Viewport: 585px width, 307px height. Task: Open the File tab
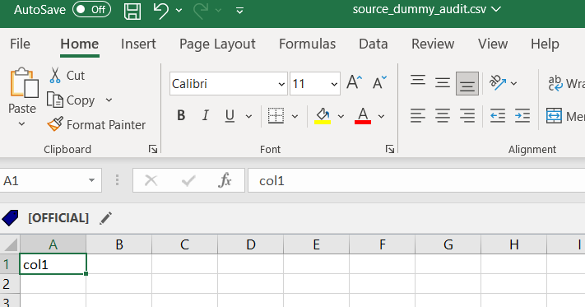pos(20,44)
